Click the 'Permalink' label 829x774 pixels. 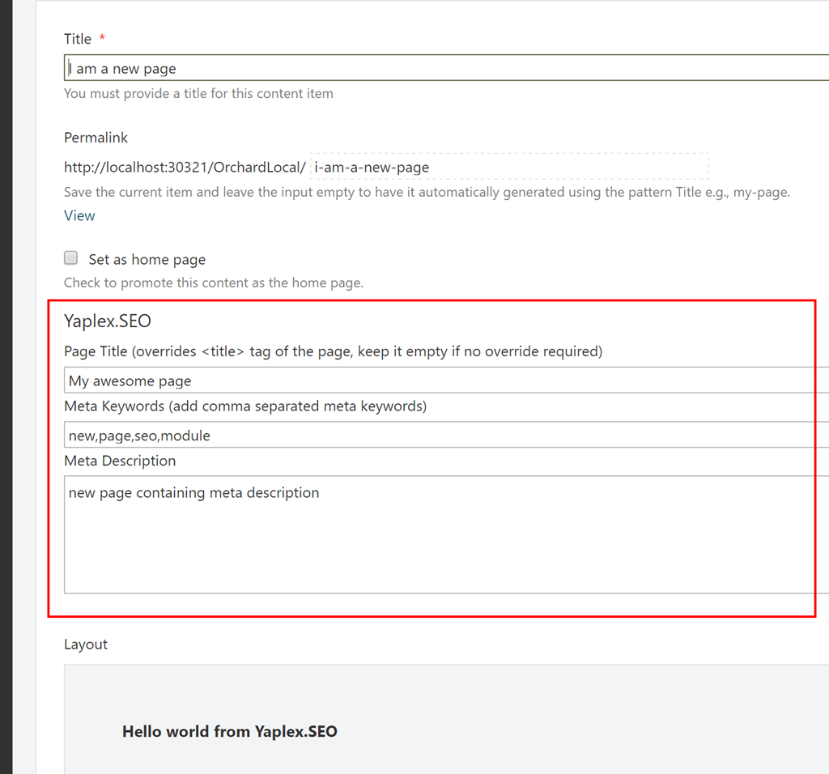coord(96,138)
